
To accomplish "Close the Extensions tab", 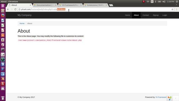I will (x=106, y=5).
